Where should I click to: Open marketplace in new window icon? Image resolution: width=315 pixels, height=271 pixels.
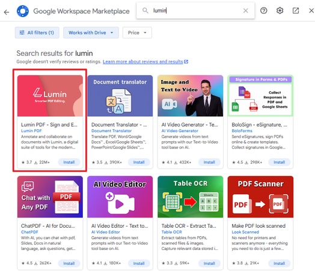(296, 10)
